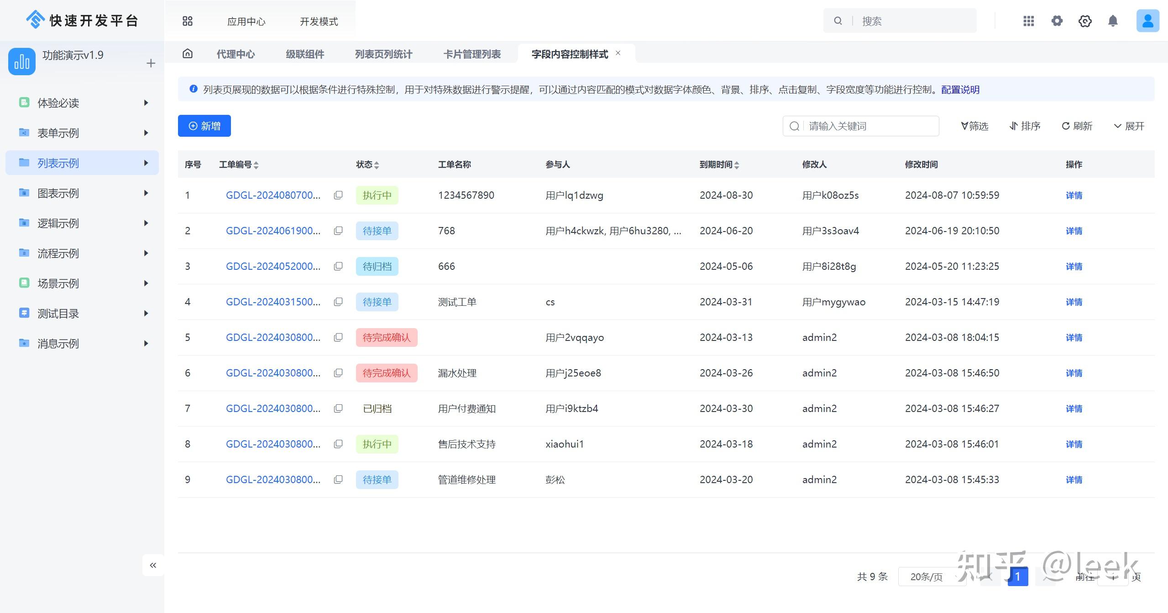Select page 1 in pagination
This screenshot has width=1168, height=613.
pyautogui.click(x=1018, y=577)
